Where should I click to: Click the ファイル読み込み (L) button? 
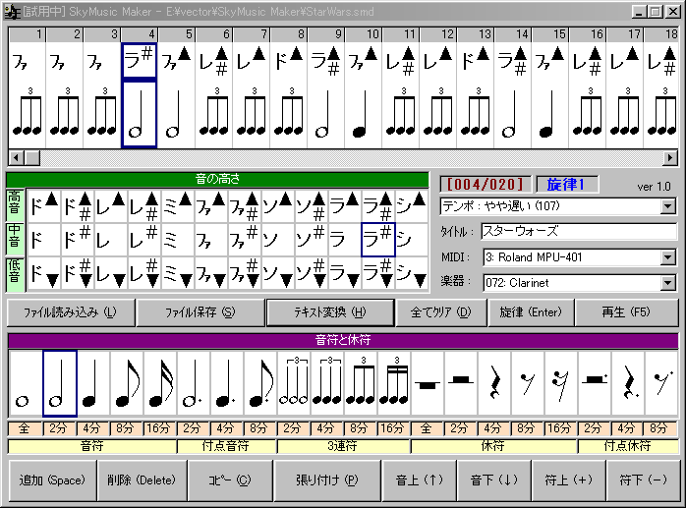coord(69,312)
